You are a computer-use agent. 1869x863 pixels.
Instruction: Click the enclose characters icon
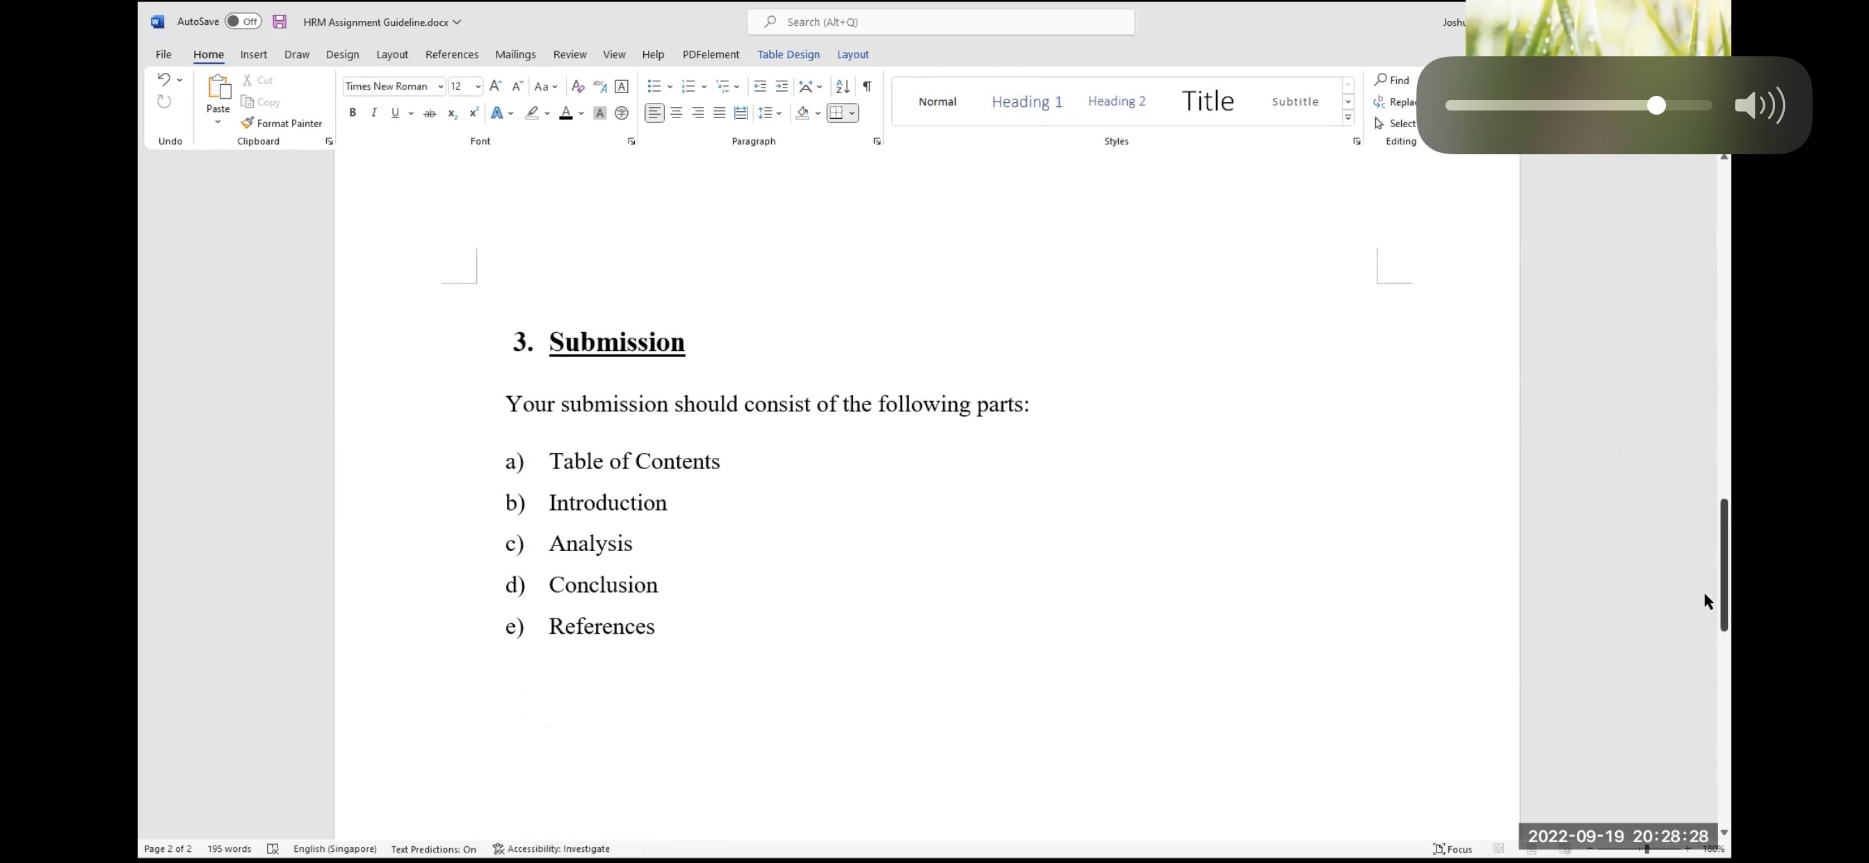(x=621, y=113)
